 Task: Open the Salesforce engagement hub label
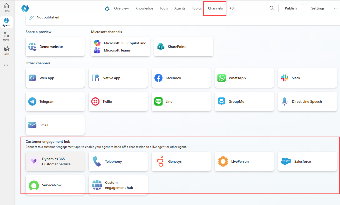click(303, 161)
